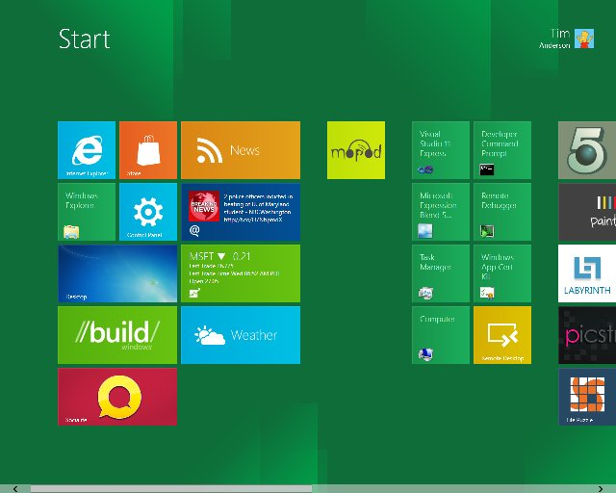Screen dimensions: 616x493
Task: Open the MSFT stocks tile
Action: (241, 273)
